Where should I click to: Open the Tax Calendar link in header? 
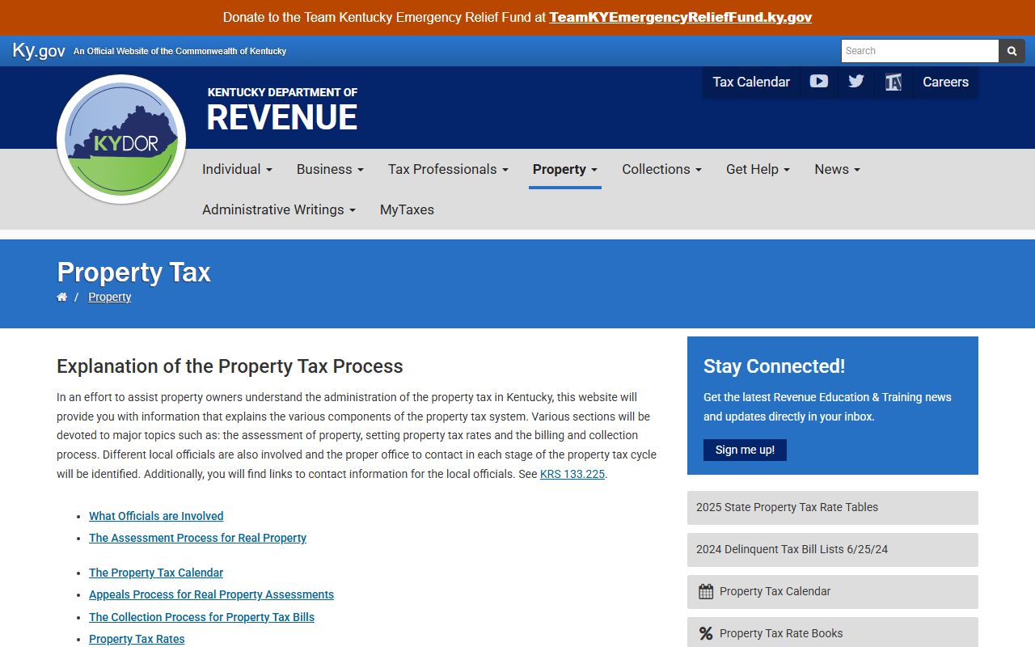point(751,82)
